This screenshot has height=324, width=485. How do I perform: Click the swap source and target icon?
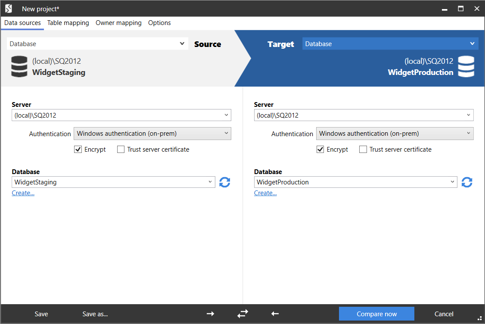tap(242, 314)
